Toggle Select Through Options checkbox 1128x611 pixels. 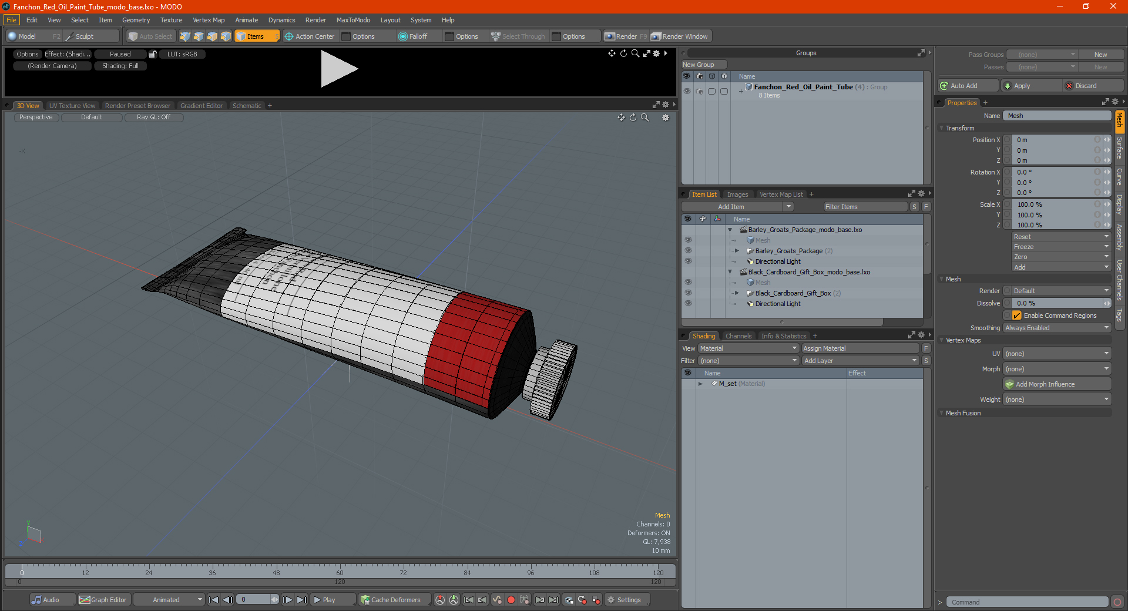(x=556, y=36)
